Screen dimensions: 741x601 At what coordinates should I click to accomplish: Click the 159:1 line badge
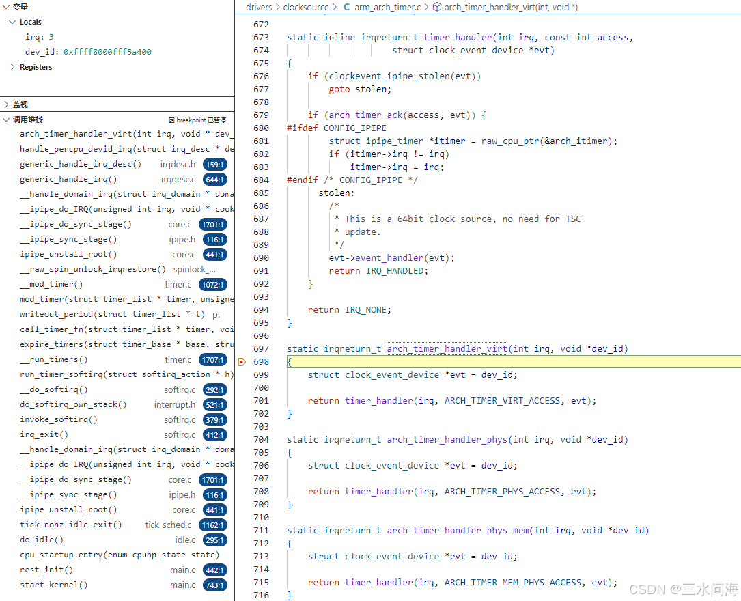[214, 165]
